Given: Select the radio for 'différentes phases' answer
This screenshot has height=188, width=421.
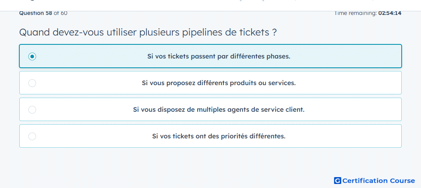Looking at the screenshot, I should (x=32, y=56).
